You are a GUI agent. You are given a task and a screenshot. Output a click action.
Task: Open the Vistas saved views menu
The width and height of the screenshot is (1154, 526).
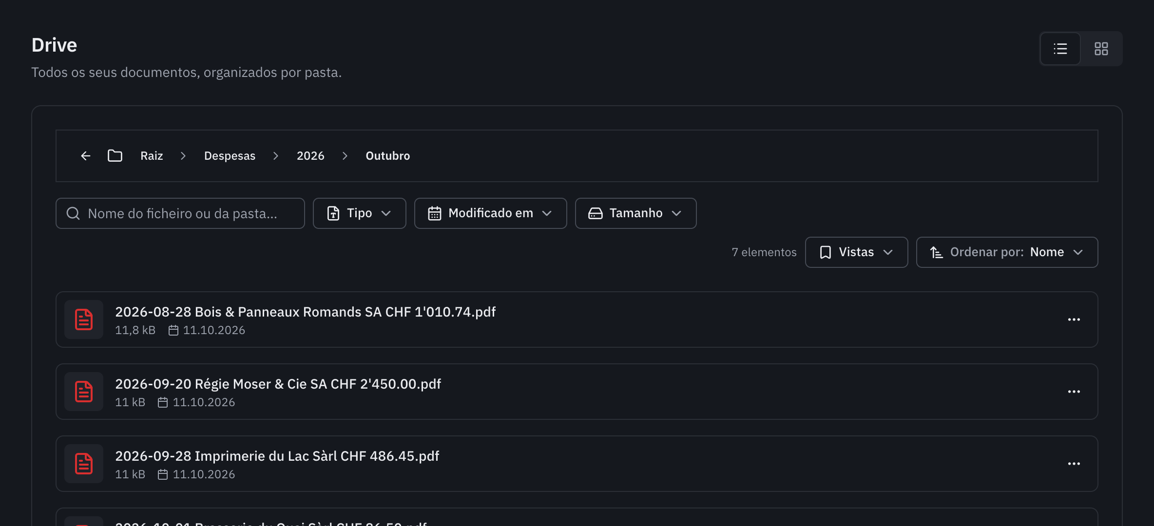(857, 252)
